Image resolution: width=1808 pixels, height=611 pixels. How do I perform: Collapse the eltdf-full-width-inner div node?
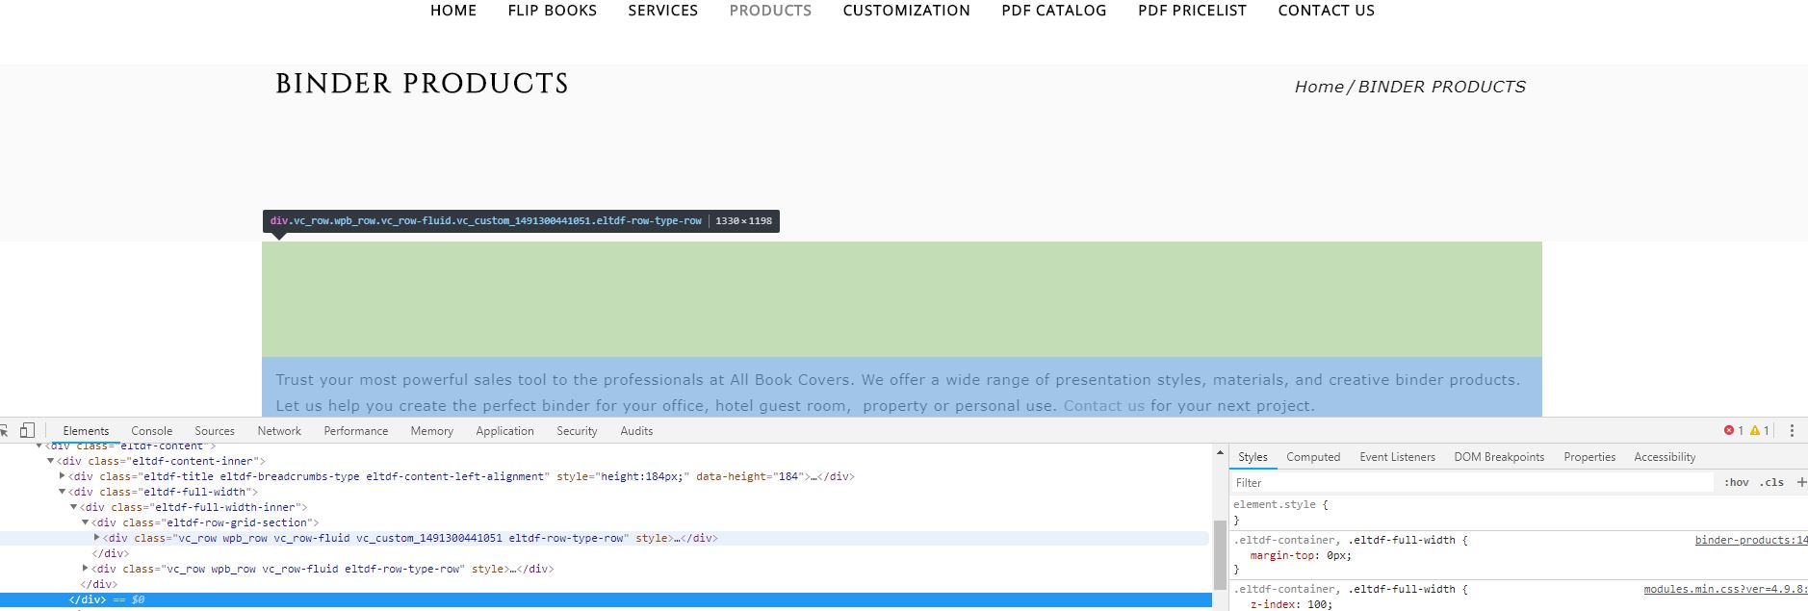(x=74, y=507)
